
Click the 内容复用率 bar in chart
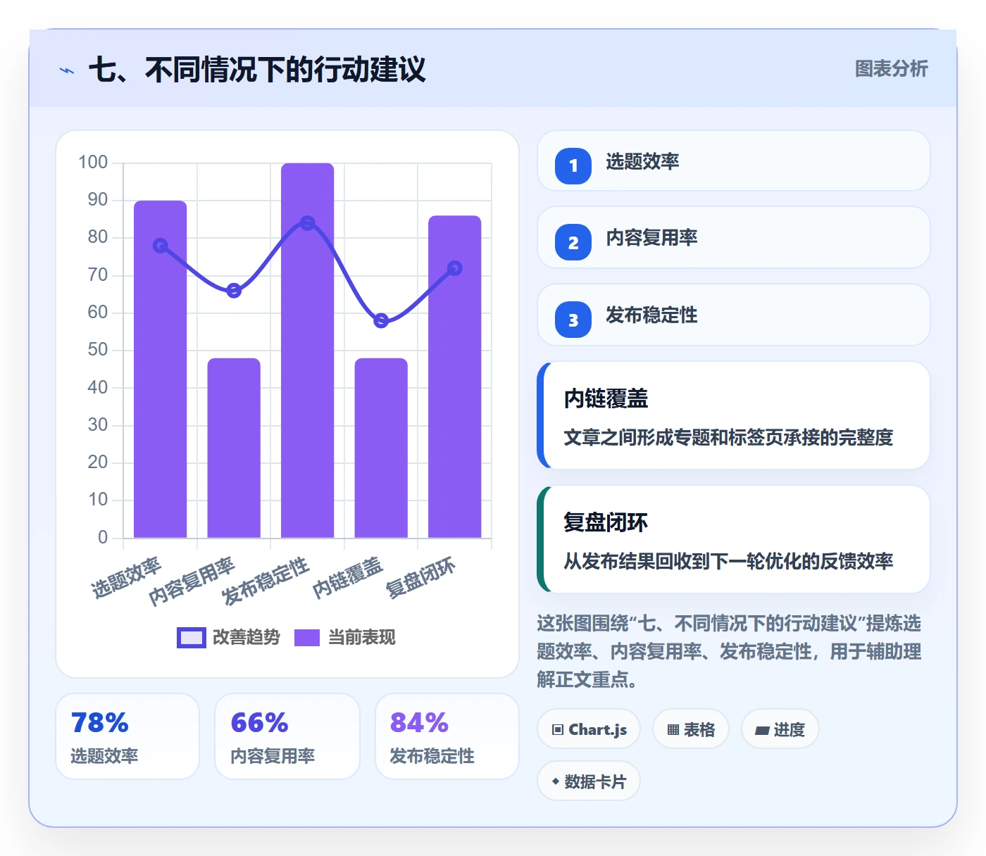pos(234,448)
